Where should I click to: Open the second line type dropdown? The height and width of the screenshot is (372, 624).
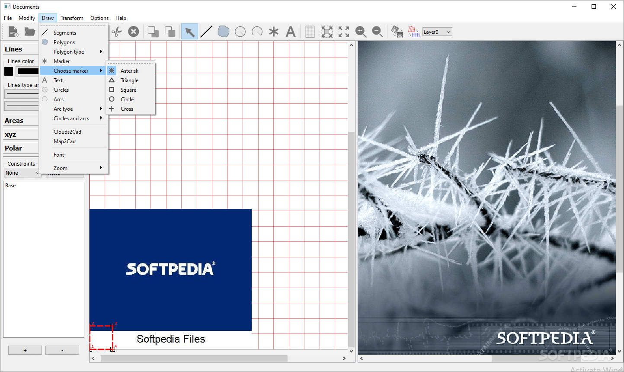22,106
